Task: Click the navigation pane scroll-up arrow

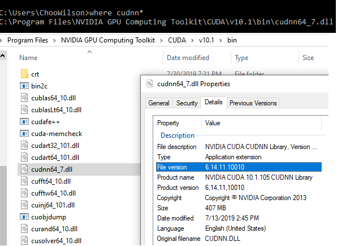Action: tap(3, 56)
